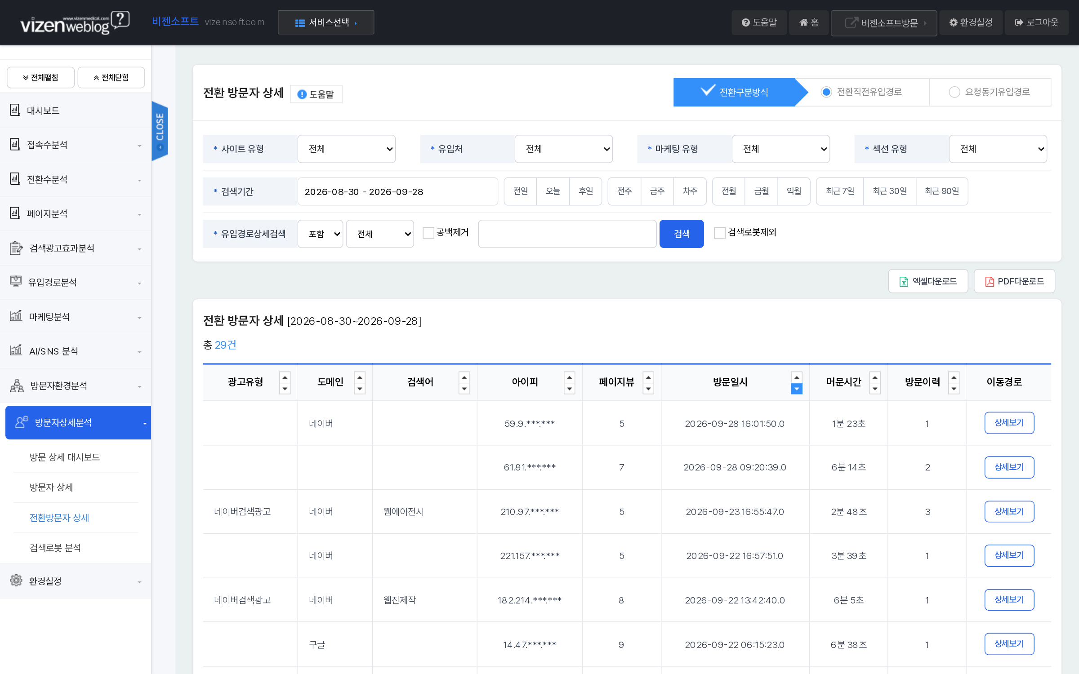Image resolution: width=1079 pixels, height=674 pixels.
Task: Open top bar 도움말 question icon
Action: pyautogui.click(x=759, y=22)
